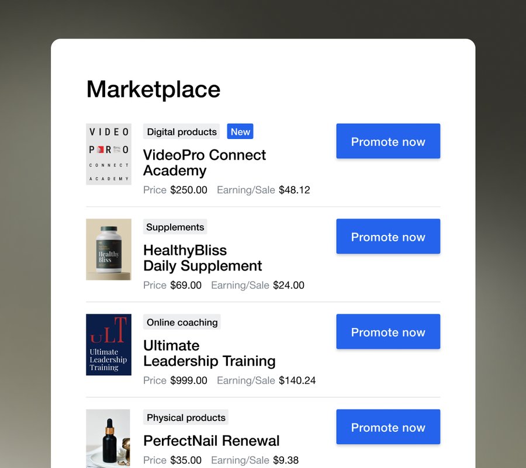This screenshot has width=526, height=468.
Task: Promote VideoPro Connect Academy now
Action: [388, 141]
